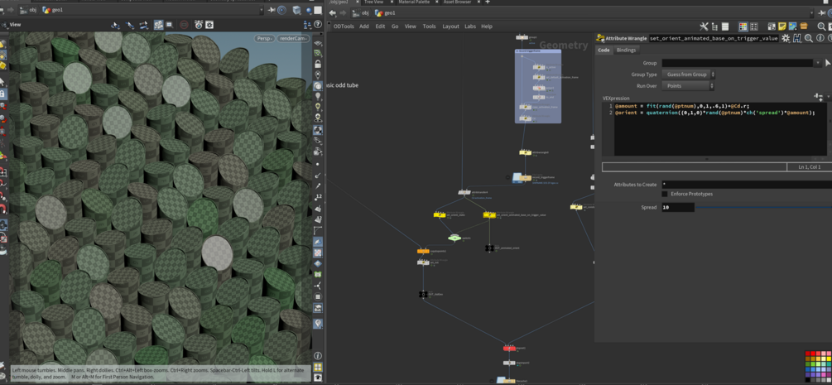Viewport: 832px width, 385px height.
Task: Click the parameter search magnifier icon
Action: point(809,38)
